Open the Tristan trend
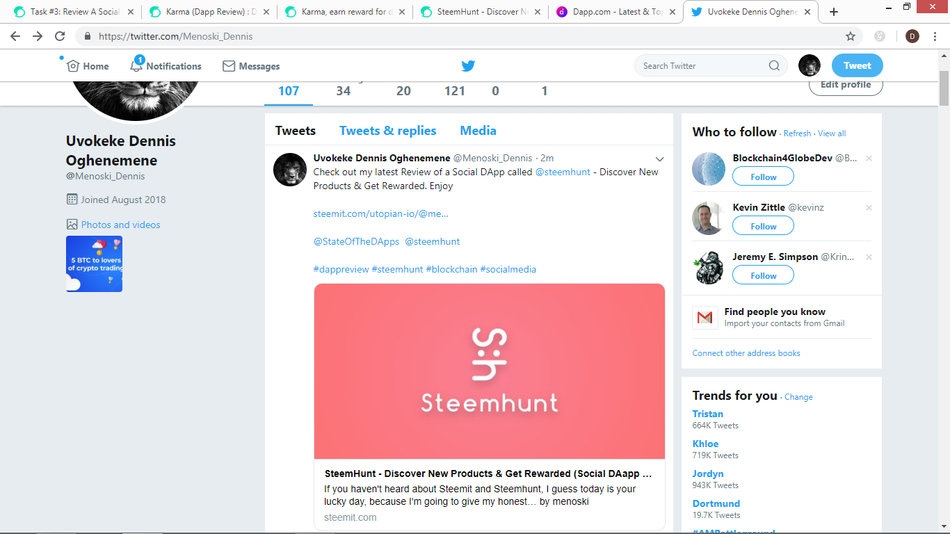This screenshot has width=950, height=534. point(708,414)
